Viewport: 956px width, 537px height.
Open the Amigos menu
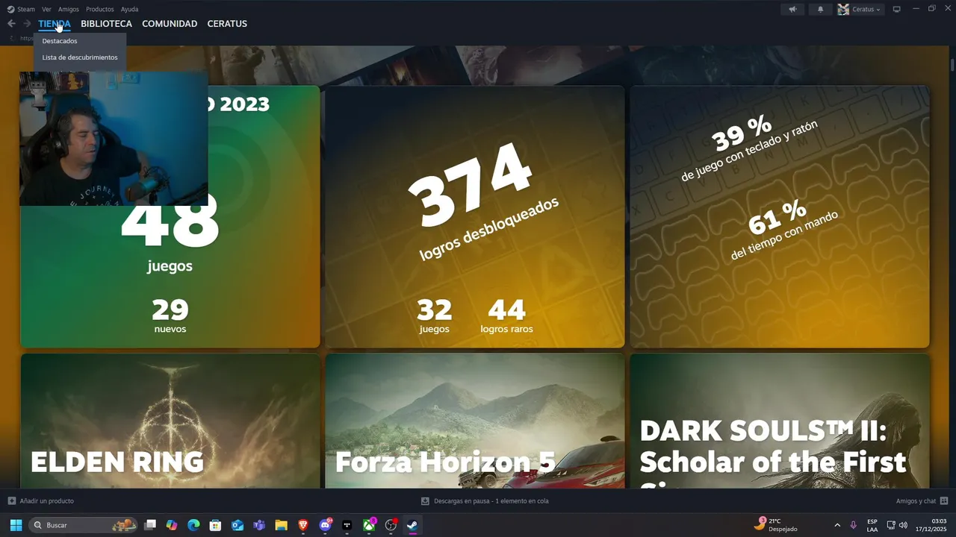pyautogui.click(x=69, y=9)
